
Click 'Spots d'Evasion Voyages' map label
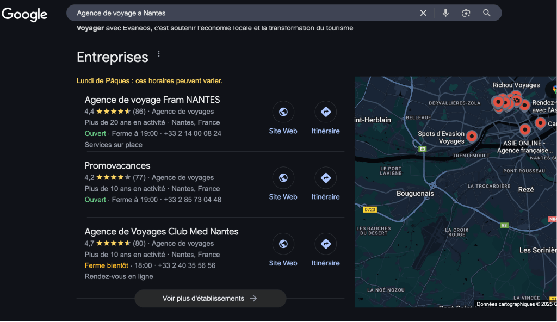441,138
